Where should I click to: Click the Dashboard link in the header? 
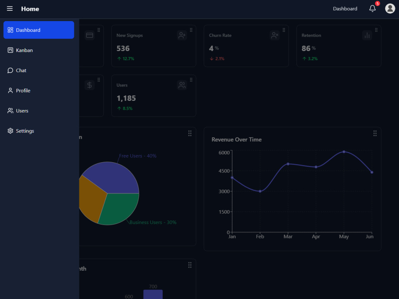click(345, 9)
